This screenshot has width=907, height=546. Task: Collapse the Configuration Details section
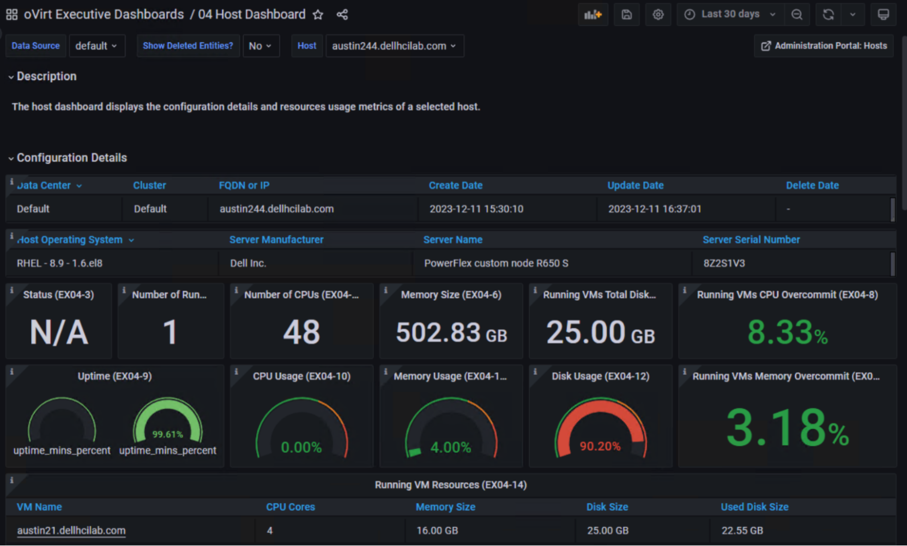68,157
